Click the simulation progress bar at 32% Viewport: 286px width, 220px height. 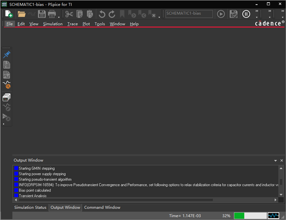(x=250, y=216)
